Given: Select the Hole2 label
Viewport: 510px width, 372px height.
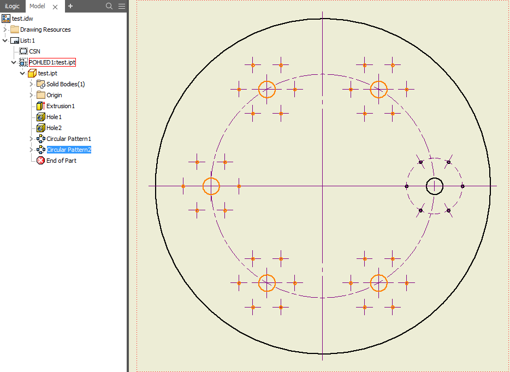Looking at the screenshot, I should coord(54,128).
